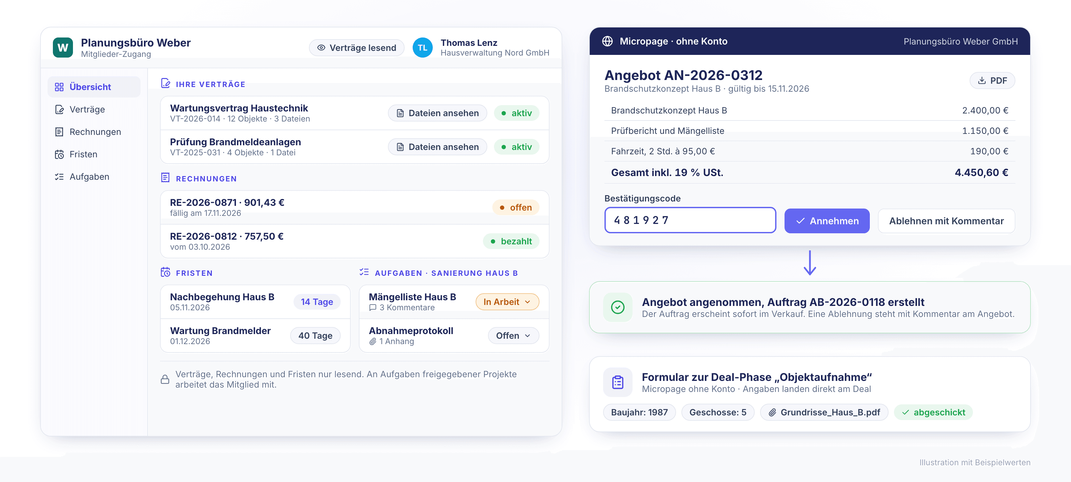Click the Fahrzeit, 2 Std. à 95,00 € line
The image size is (1071, 482).
(810, 151)
